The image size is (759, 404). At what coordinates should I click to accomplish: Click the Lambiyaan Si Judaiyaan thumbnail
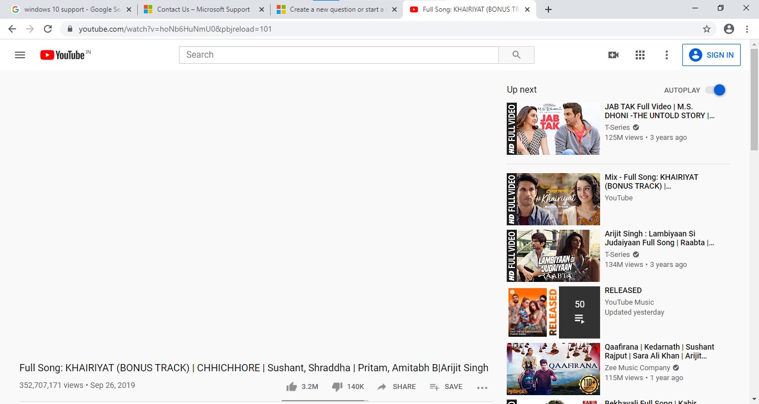click(553, 256)
